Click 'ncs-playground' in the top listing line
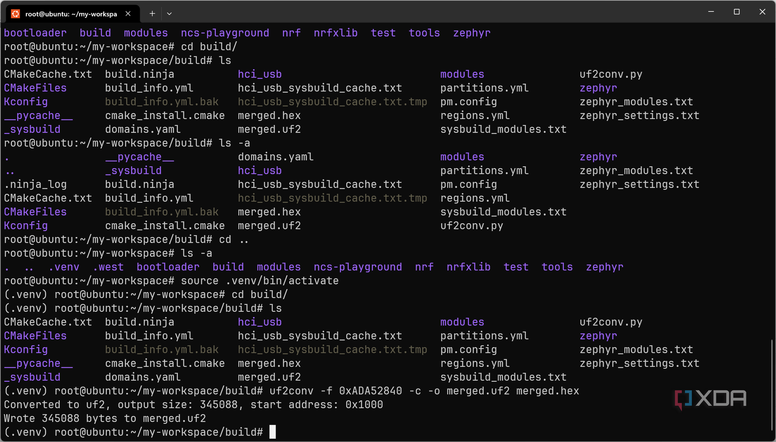 tap(225, 33)
